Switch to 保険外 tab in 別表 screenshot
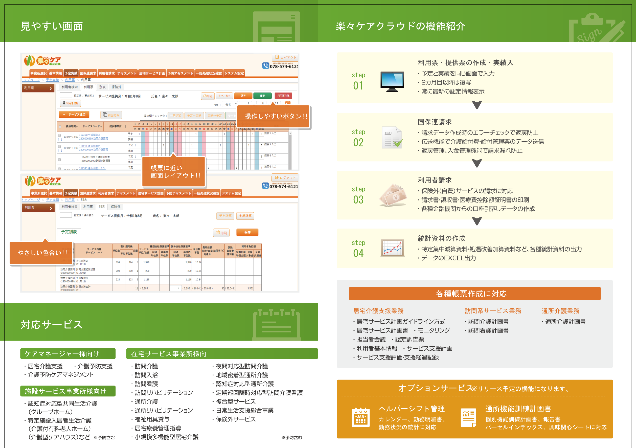This screenshot has height=448, width=636. pos(116,207)
